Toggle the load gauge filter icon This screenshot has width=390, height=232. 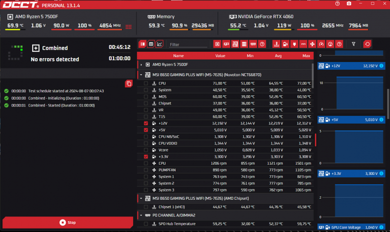coord(331,44)
